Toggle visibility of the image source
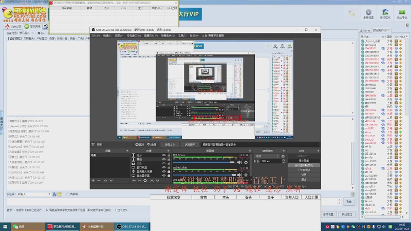 pos(164,163)
